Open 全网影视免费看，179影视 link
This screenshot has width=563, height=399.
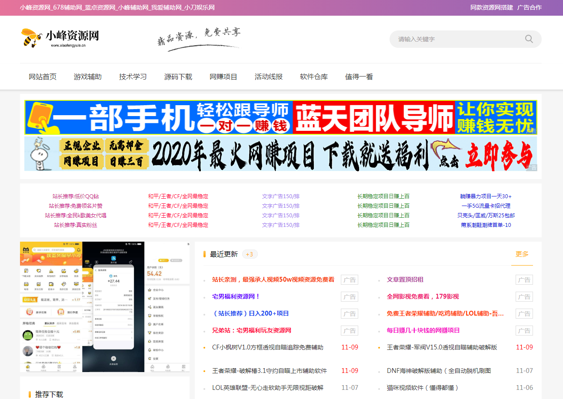[x=423, y=297]
